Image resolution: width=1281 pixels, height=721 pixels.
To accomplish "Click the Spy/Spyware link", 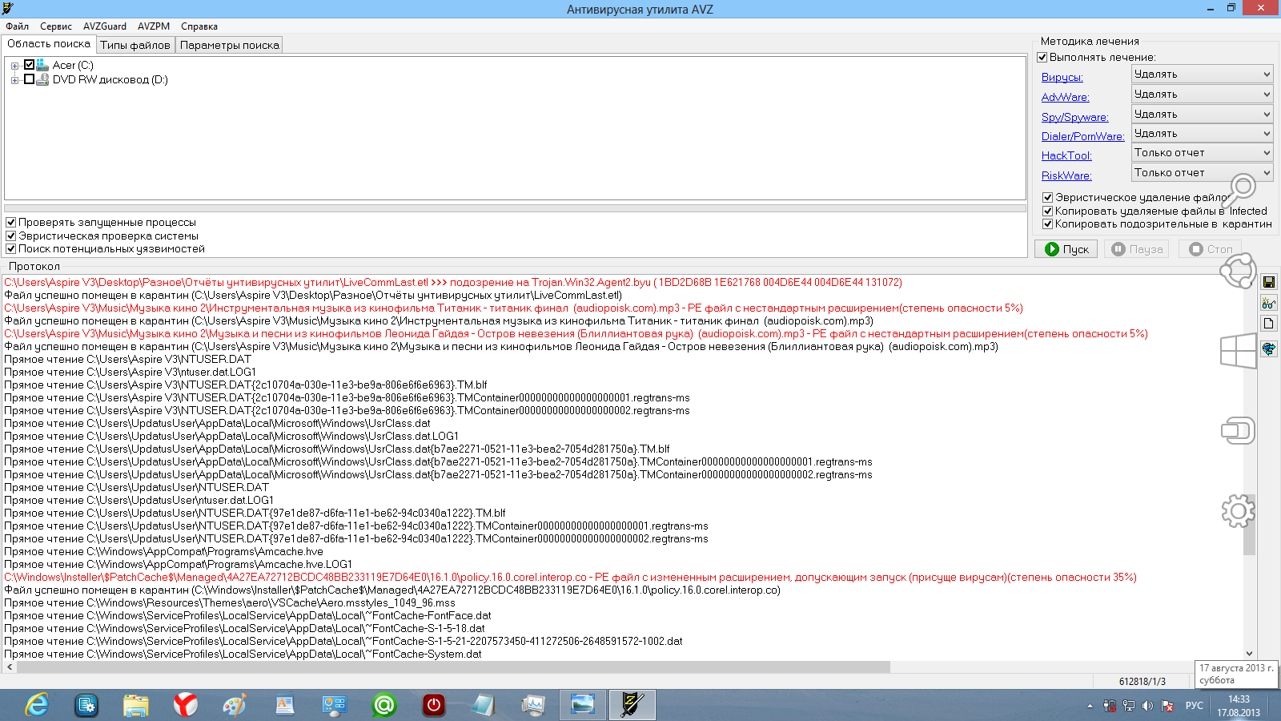I will pos(1075,117).
